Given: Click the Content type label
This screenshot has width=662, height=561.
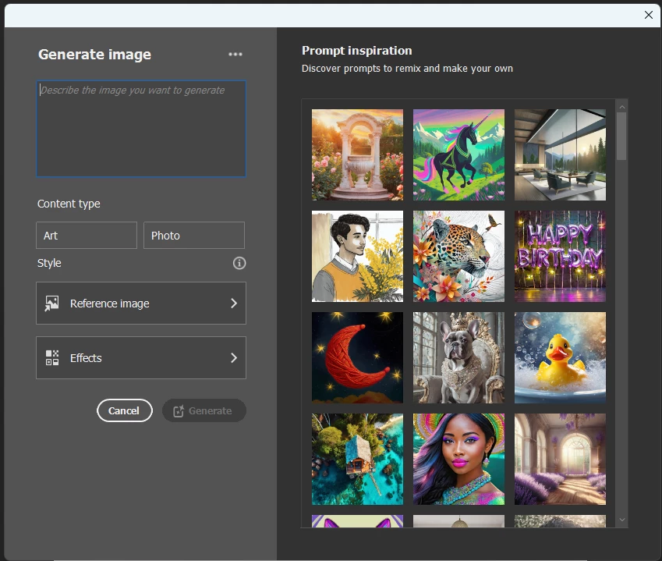Looking at the screenshot, I should pyautogui.click(x=69, y=204).
